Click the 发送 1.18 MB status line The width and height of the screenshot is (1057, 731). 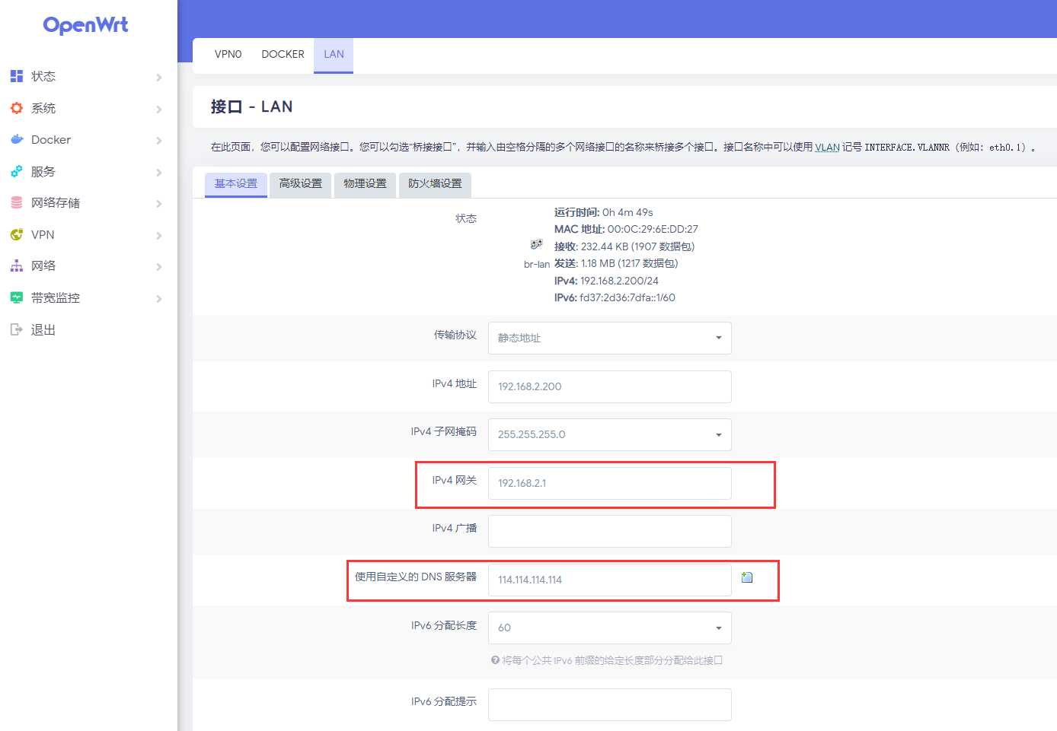[616, 263]
